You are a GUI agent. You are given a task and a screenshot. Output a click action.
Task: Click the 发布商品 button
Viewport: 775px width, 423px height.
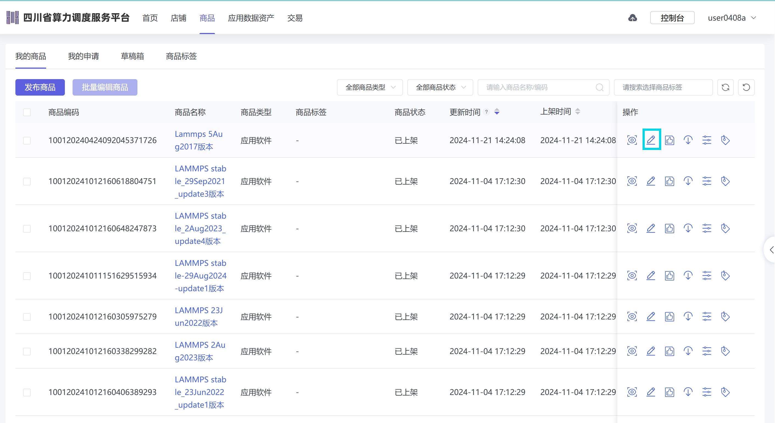pyautogui.click(x=40, y=87)
